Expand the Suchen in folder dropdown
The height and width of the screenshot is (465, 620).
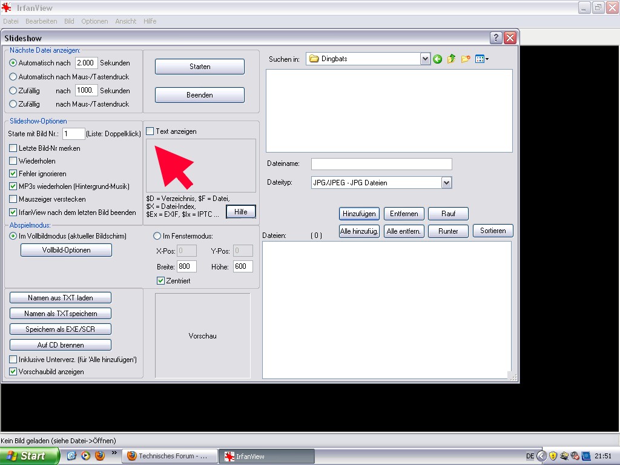[x=425, y=59]
